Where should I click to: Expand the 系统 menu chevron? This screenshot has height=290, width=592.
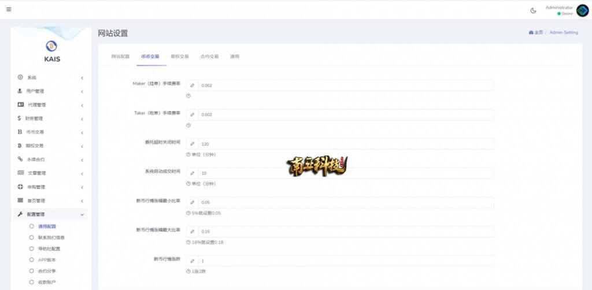(x=82, y=78)
